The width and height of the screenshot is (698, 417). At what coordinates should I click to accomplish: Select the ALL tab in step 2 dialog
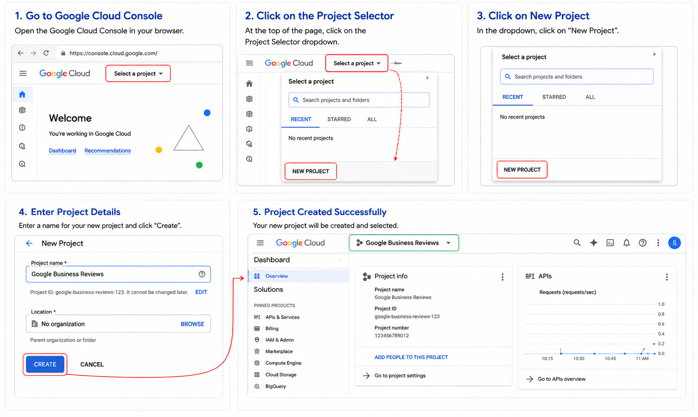pyautogui.click(x=372, y=120)
